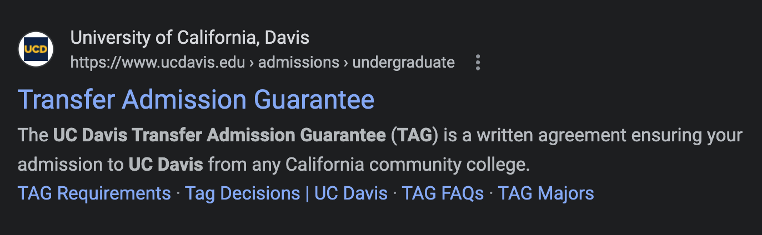Click the word Transfer in the blue title
This screenshot has height=235, width=762.
[x=67, y=100]
